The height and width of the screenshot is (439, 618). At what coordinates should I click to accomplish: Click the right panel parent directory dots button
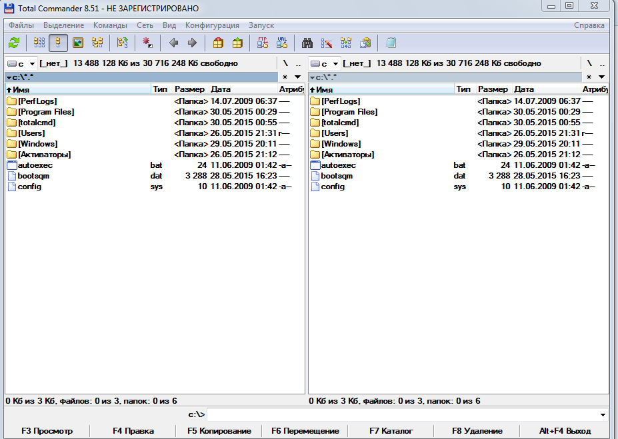tap(602, 63)
